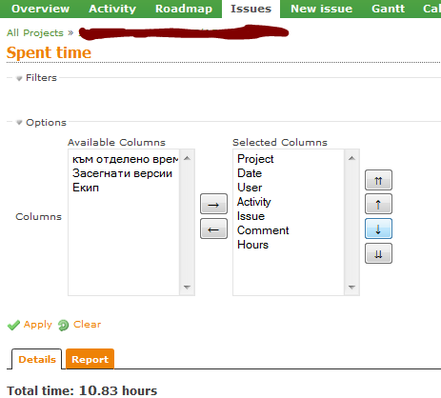Add column using right arrow button
This screenshot has height=398, width=441.
(x=213, y=204)
